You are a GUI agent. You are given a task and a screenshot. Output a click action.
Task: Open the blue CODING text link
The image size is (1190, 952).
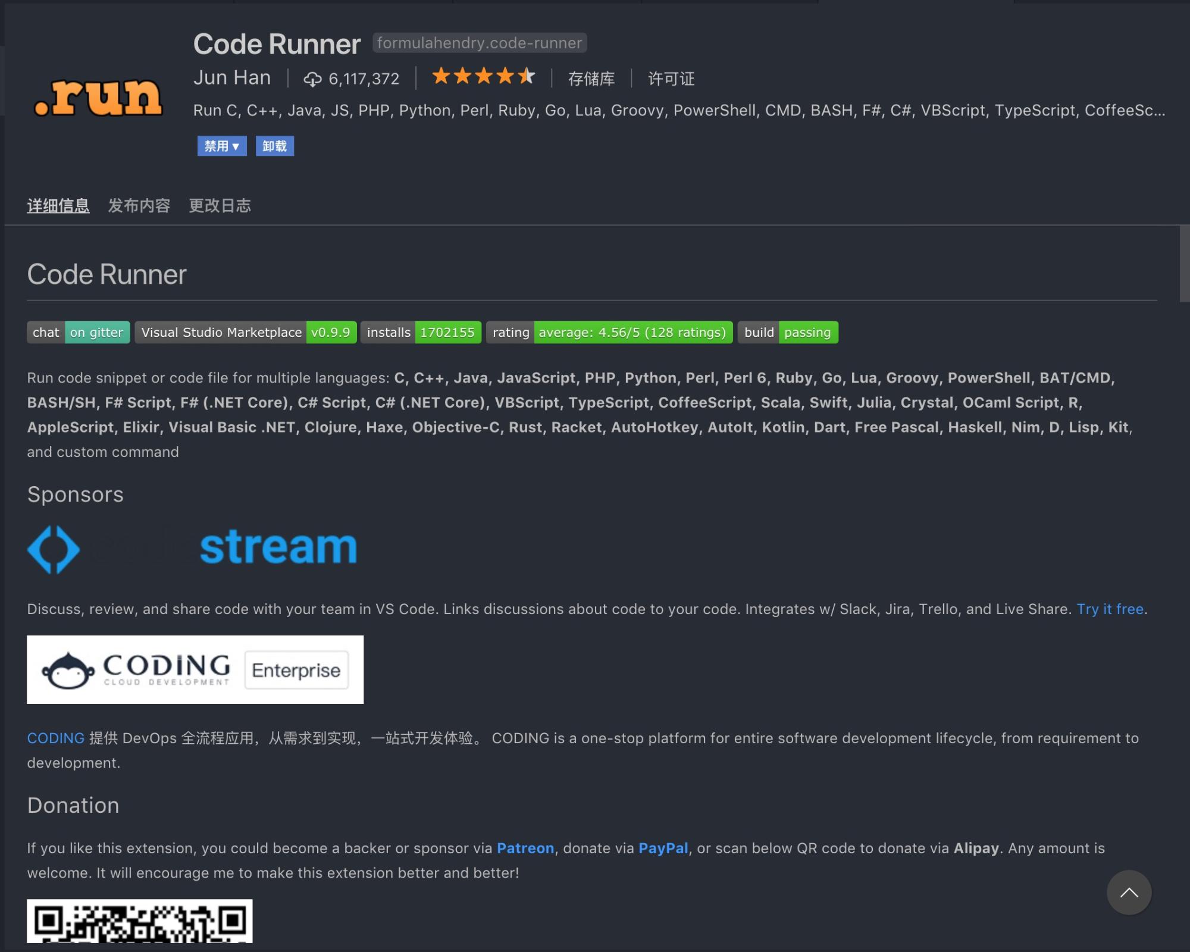56,738
